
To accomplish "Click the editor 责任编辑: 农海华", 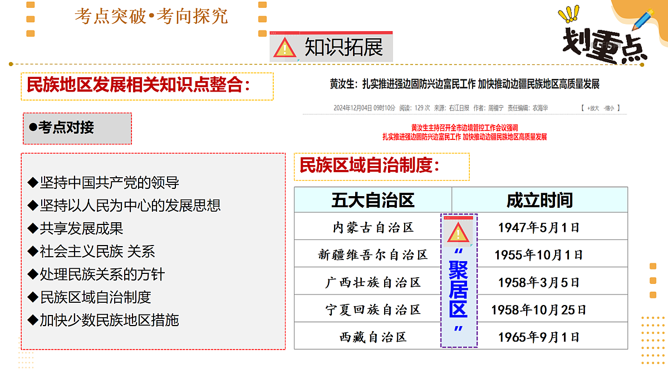I will pyautogui.click(x=527, y=108).
